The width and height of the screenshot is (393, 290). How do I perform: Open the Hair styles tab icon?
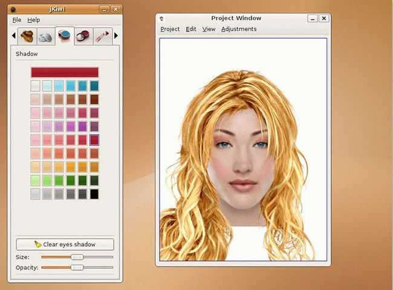(x=27, y=36)
